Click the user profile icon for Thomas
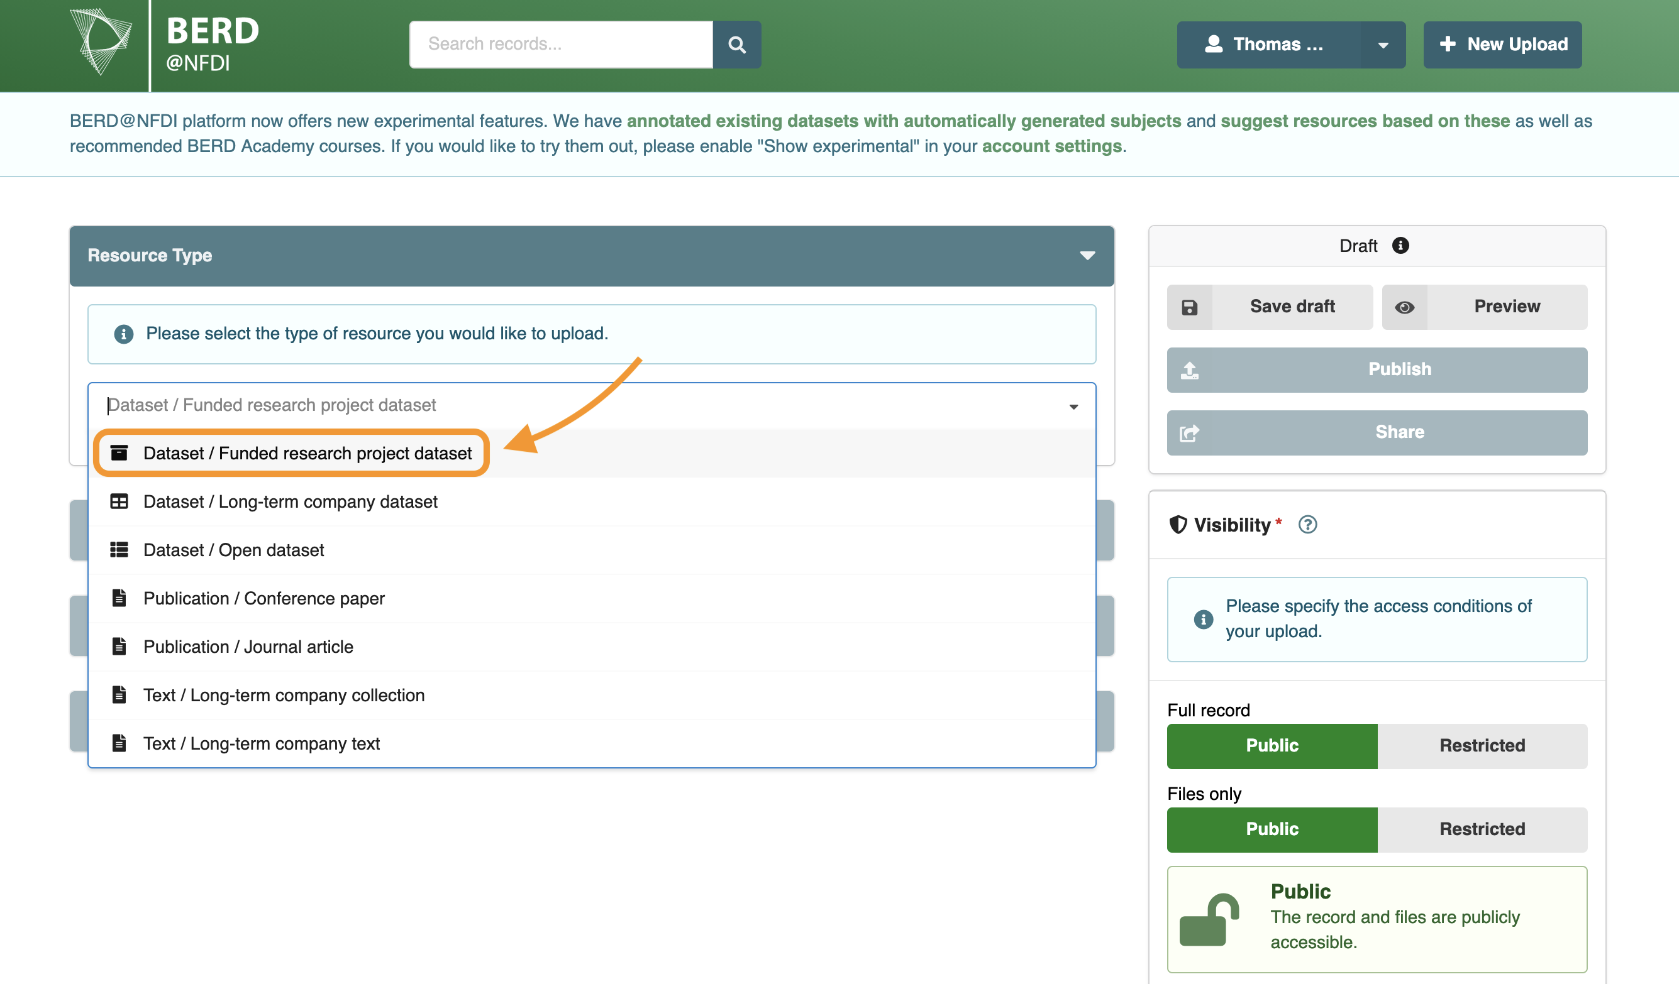This screenshot has width=1679, height=984. [x=1213, y=44]
